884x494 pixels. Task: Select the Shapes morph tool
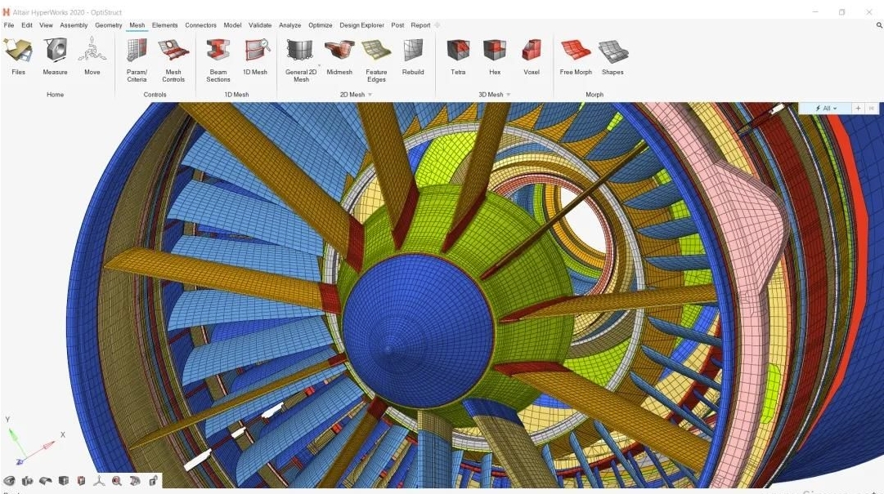[613, 56]
